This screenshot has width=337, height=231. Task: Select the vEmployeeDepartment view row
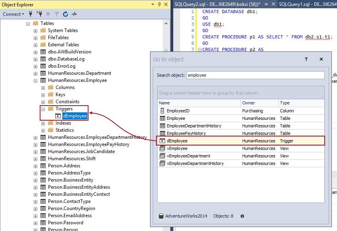point(189,156)
